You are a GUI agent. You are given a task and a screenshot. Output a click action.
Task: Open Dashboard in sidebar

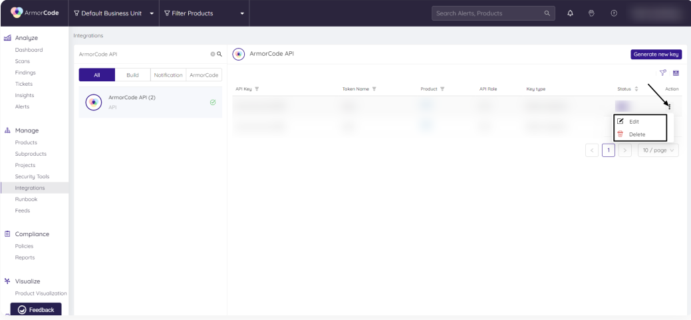29,50
